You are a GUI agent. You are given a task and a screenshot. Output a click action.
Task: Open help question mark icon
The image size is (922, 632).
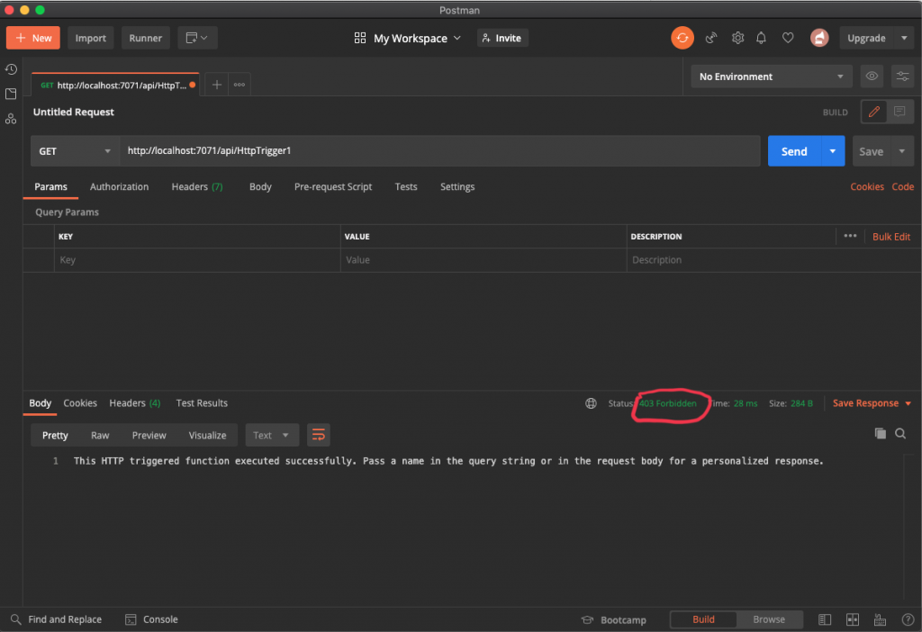pyautogui.click(x=908, y=619)
